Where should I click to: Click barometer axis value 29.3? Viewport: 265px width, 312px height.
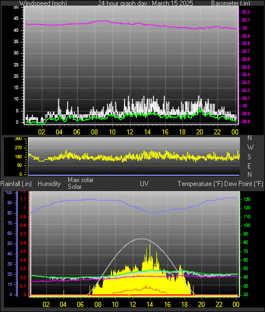pyautogui.click(x=246, y=82)
